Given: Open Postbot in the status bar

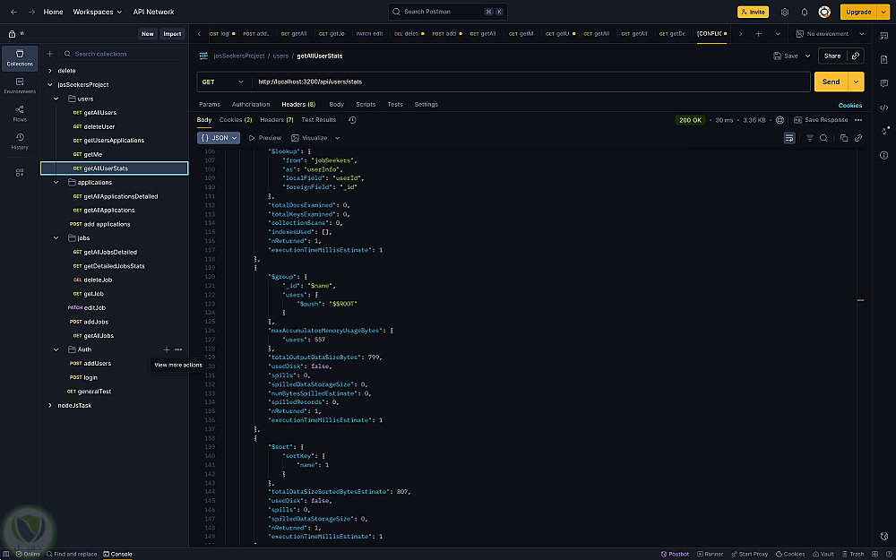Looking at the screenshot, I should coord(675,555).
